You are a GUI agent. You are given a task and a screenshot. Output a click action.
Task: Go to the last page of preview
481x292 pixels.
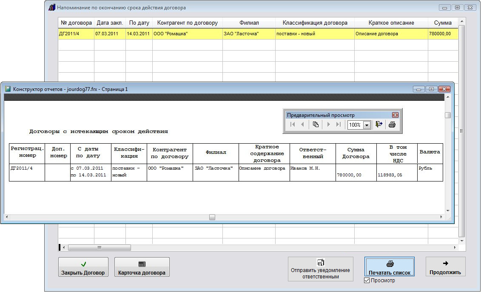pyautogui.click(x=339, y=125)
